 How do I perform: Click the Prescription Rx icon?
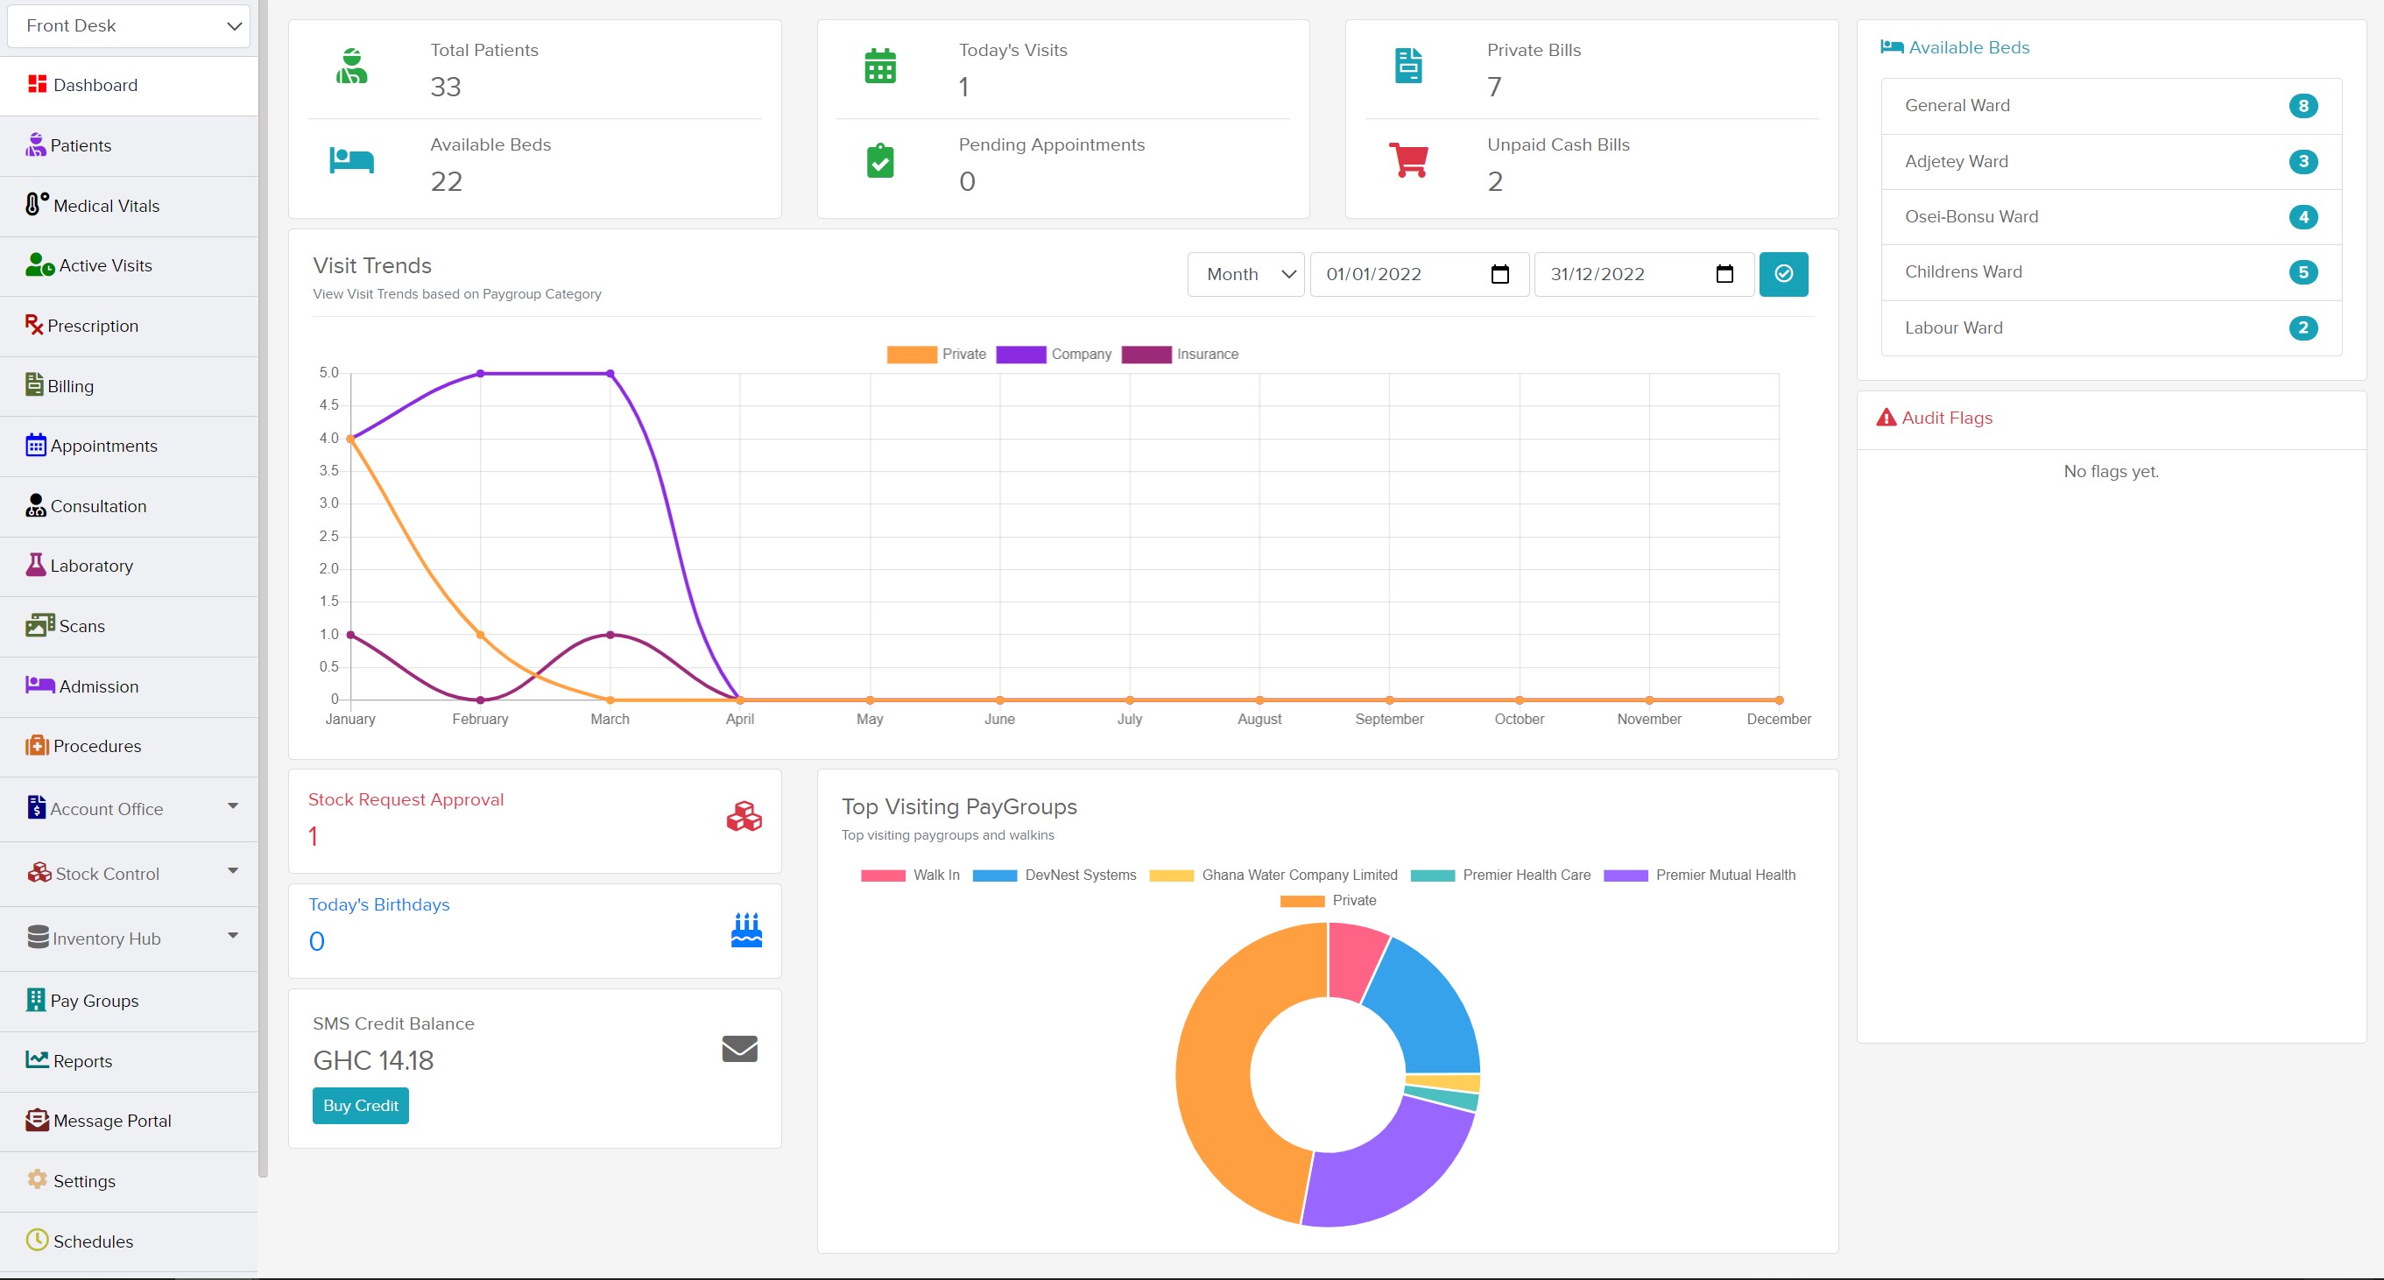pos(34,325)
